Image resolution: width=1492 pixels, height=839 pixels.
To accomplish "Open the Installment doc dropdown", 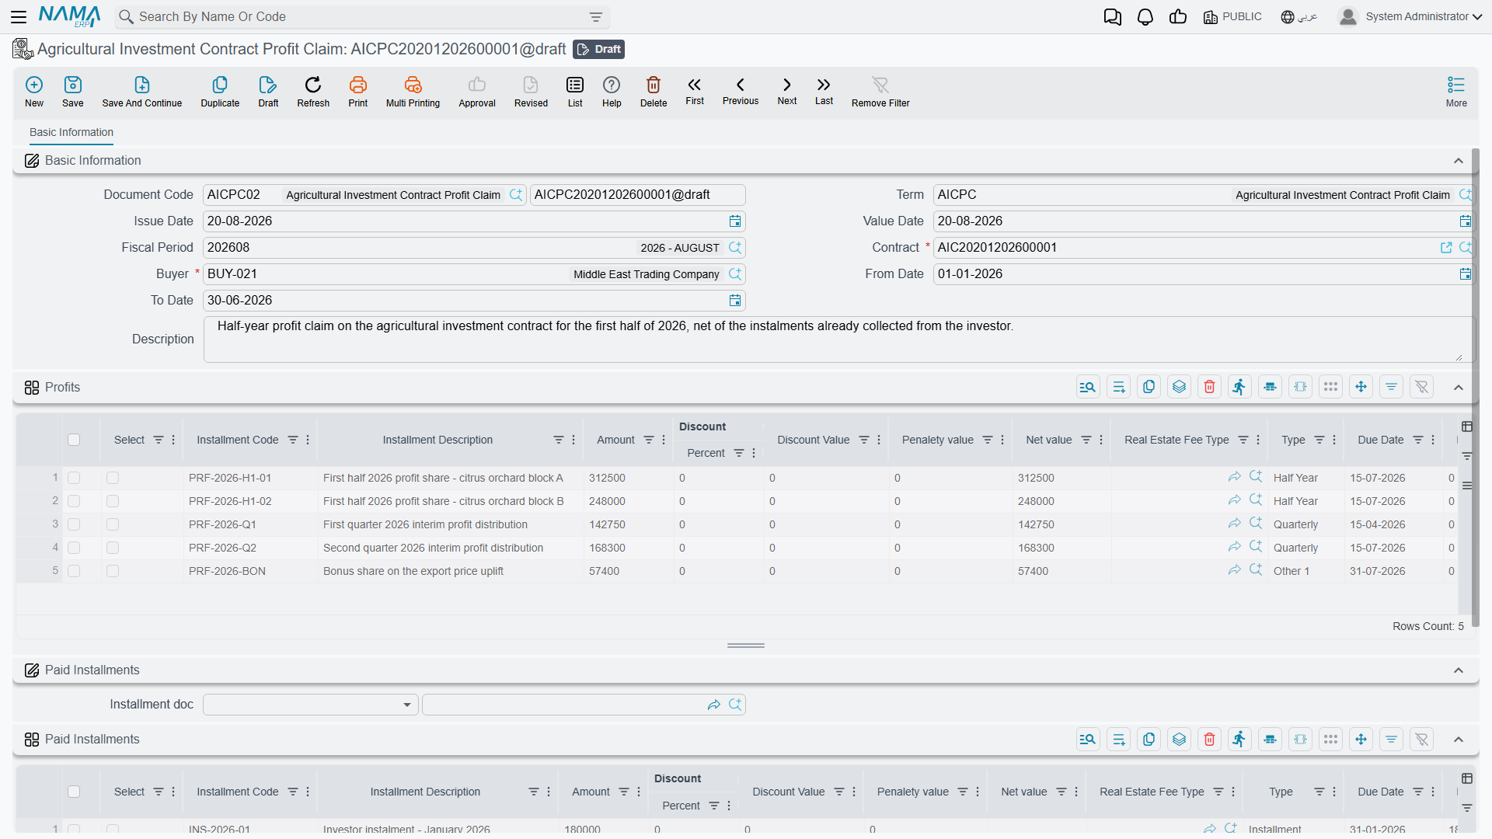I will (x=311, y=705).
